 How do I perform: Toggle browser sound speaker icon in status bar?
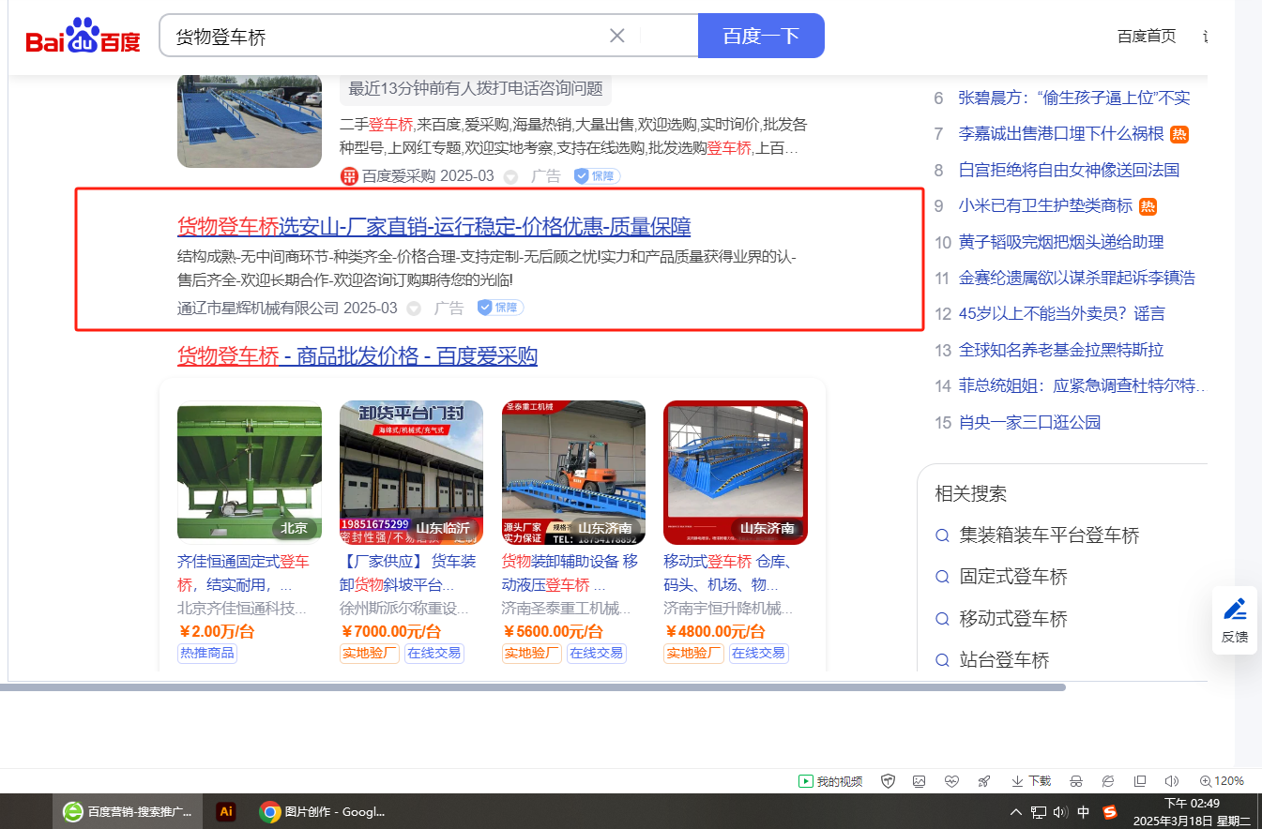(1171, 781)
